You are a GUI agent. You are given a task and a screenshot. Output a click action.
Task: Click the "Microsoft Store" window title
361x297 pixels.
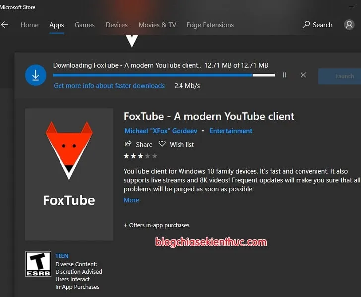tap(18, 7)
